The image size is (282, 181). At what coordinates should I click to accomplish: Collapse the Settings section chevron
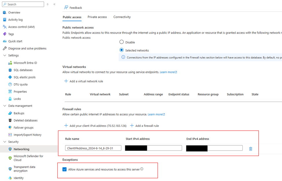pyautogui.click(x=5, y=56)
